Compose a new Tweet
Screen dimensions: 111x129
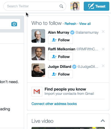(97, 6)
